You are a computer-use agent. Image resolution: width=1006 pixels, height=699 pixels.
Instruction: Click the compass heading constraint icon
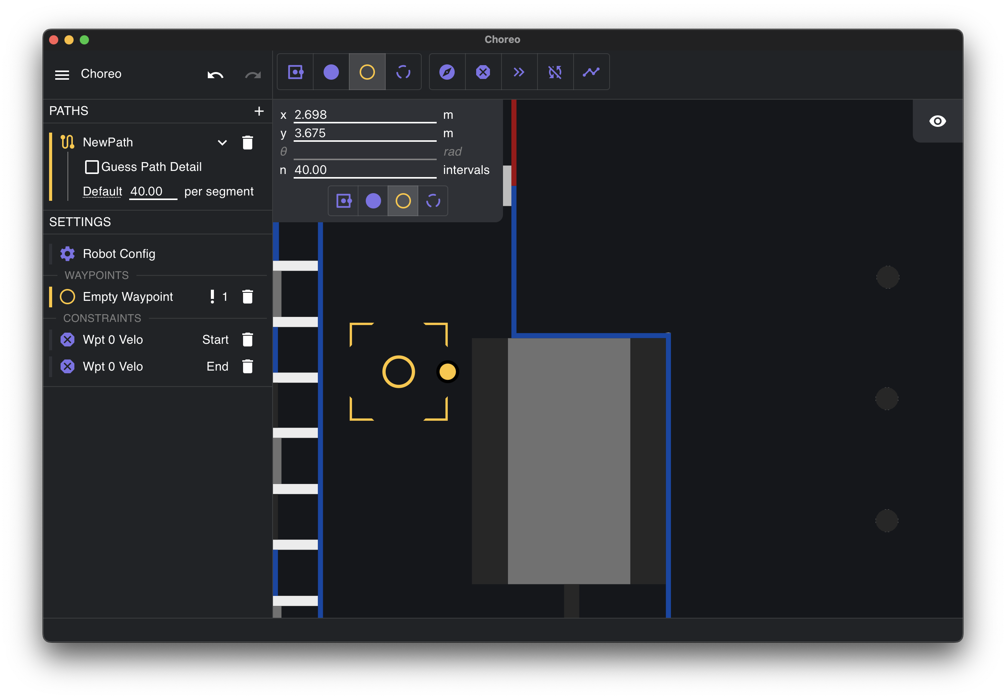(x=447, y=72)
